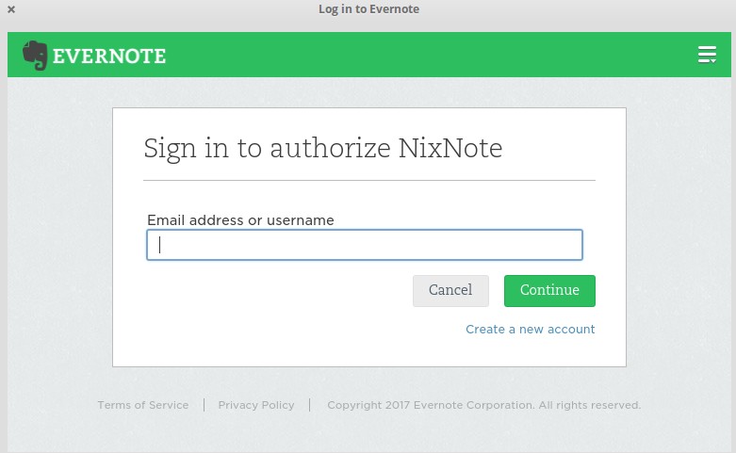Close the Log in to Evernote window
The width and height of the screenshot is (736, 453).
11,8
